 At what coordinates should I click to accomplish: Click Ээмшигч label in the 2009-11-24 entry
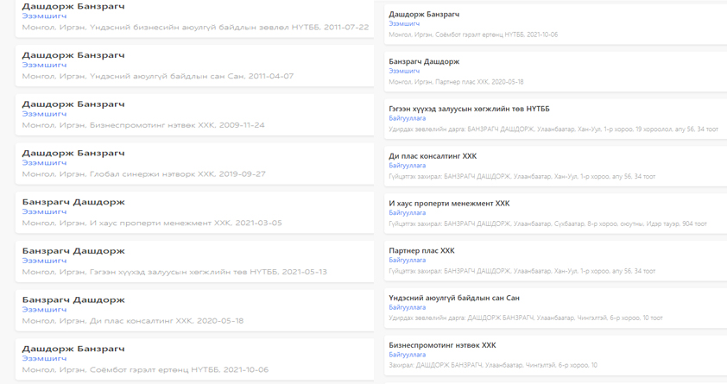click(44, 114)
